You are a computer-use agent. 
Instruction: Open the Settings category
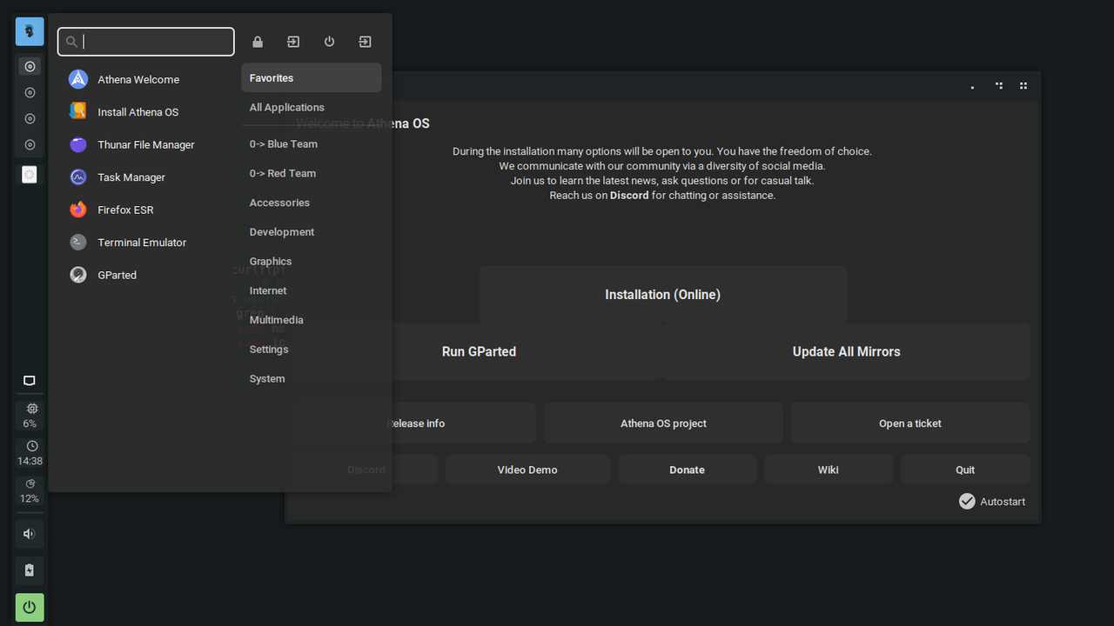[312, 349]
